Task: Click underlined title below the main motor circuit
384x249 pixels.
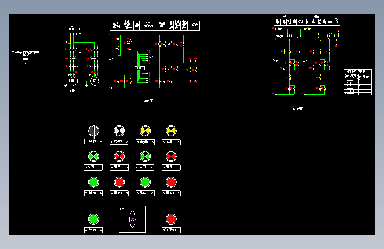Action: point(73,91)
